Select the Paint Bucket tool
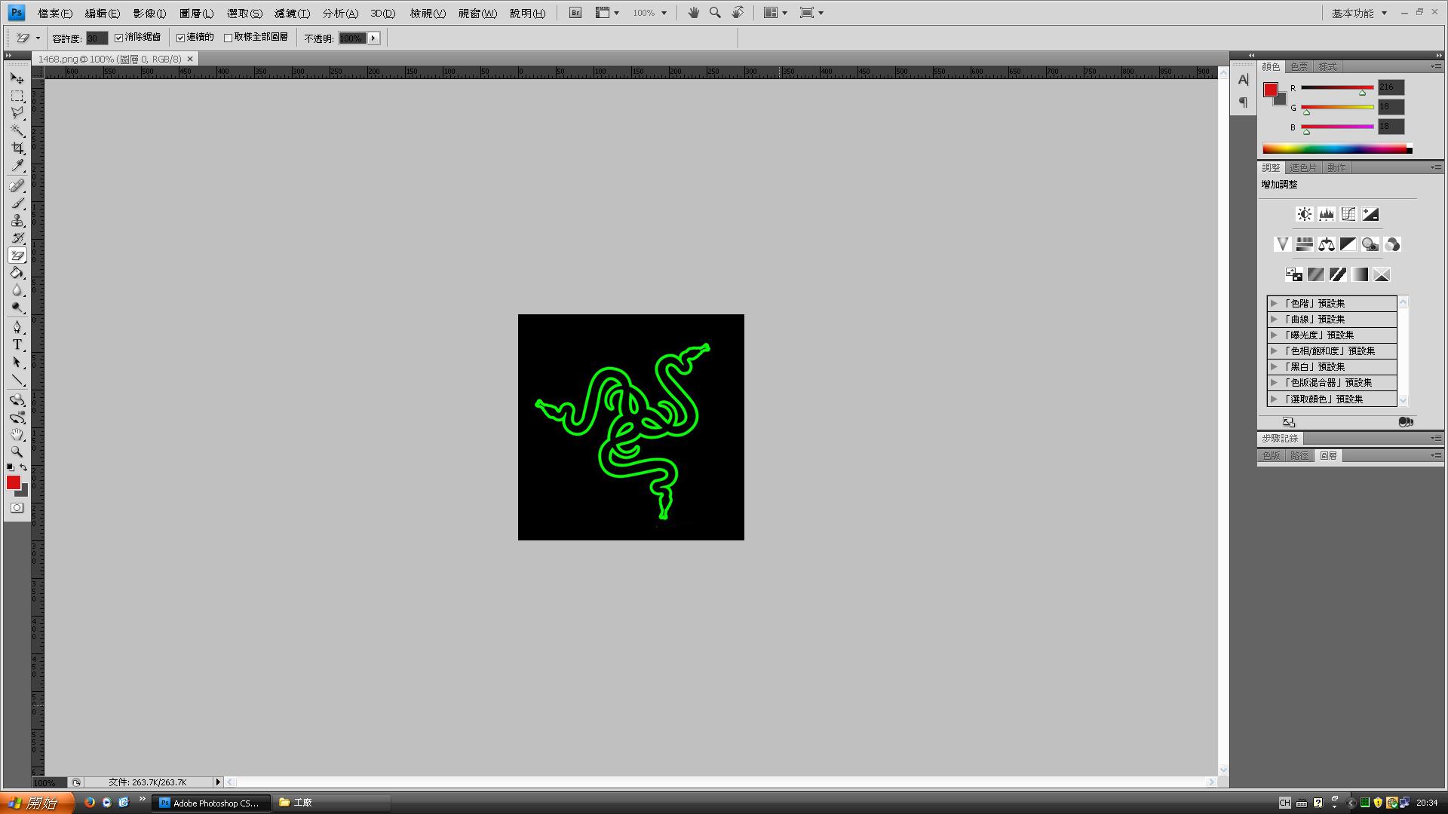Screen dimensions: 1448x814 17,273
